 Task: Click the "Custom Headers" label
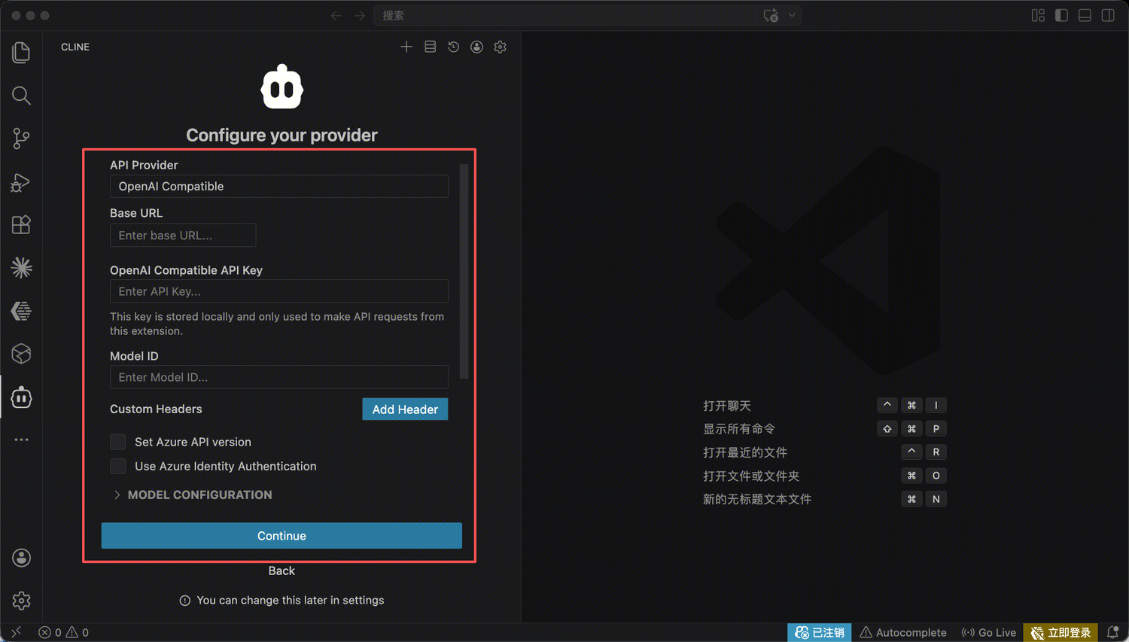[156, 409]
